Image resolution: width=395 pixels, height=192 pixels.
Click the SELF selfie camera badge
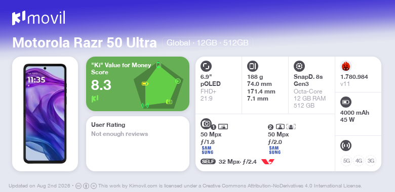click(x=208, y=162)
